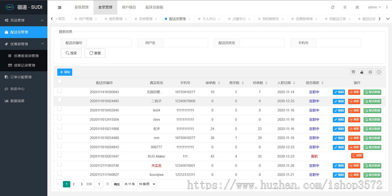Check the row for kounijiwa
This screenshot has width=392, height=196.
tap(60, 173)
